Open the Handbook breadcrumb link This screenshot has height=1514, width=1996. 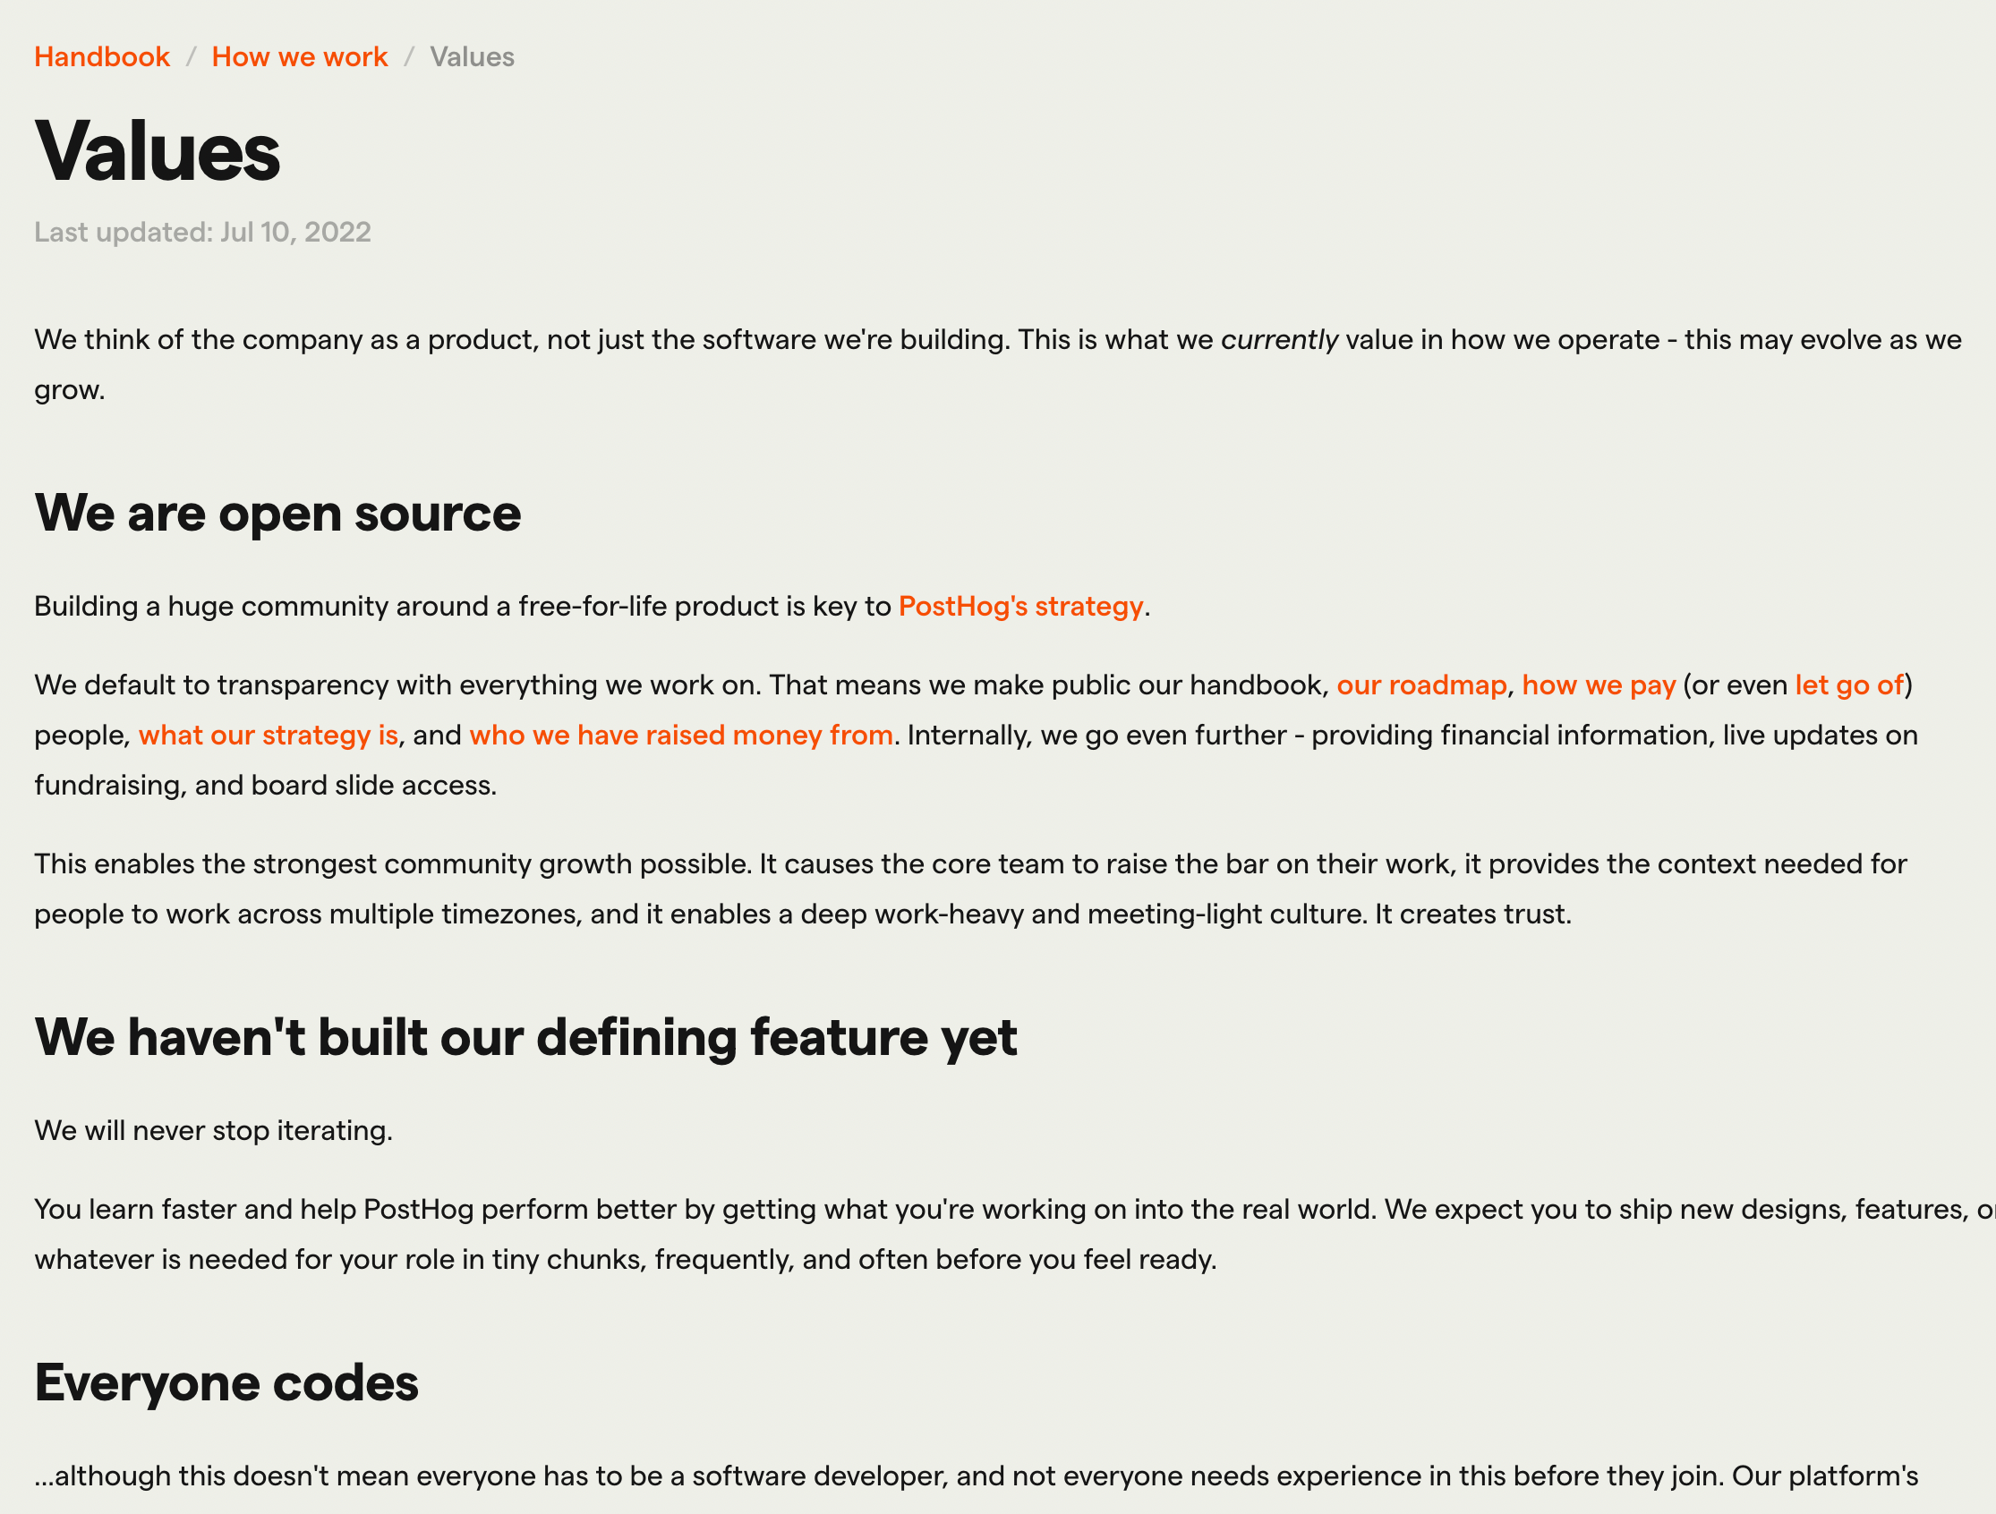coord(101,56)
